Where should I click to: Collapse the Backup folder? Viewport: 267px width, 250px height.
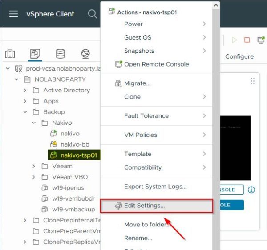(25, 112)
